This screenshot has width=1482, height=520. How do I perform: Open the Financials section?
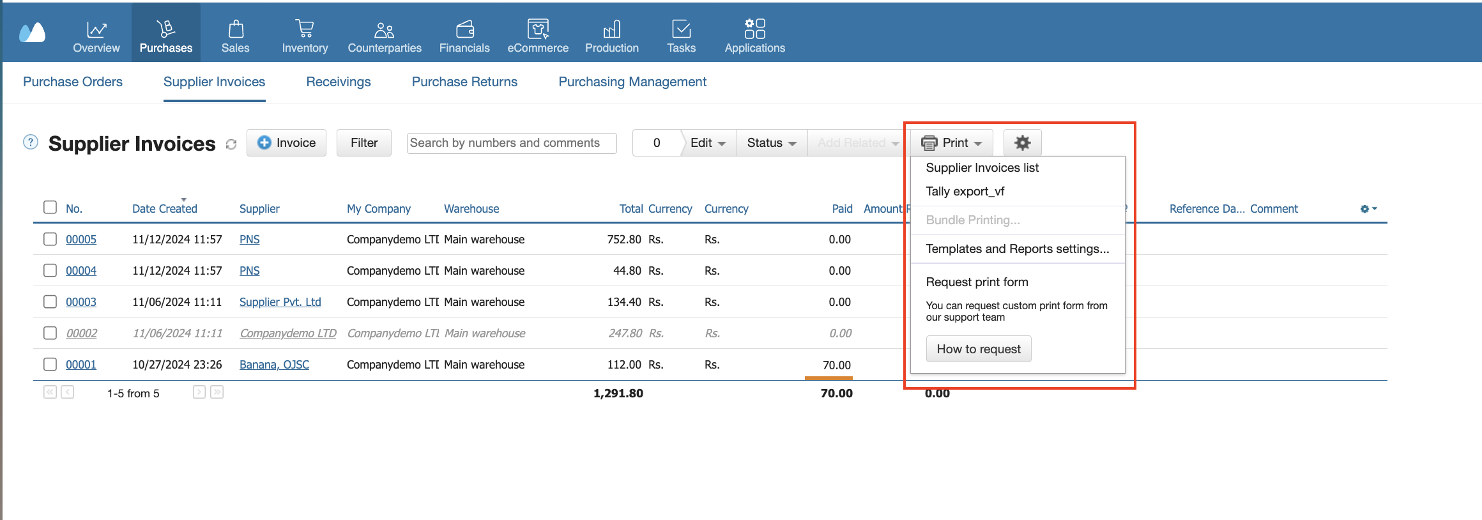(x=464, y=36)
